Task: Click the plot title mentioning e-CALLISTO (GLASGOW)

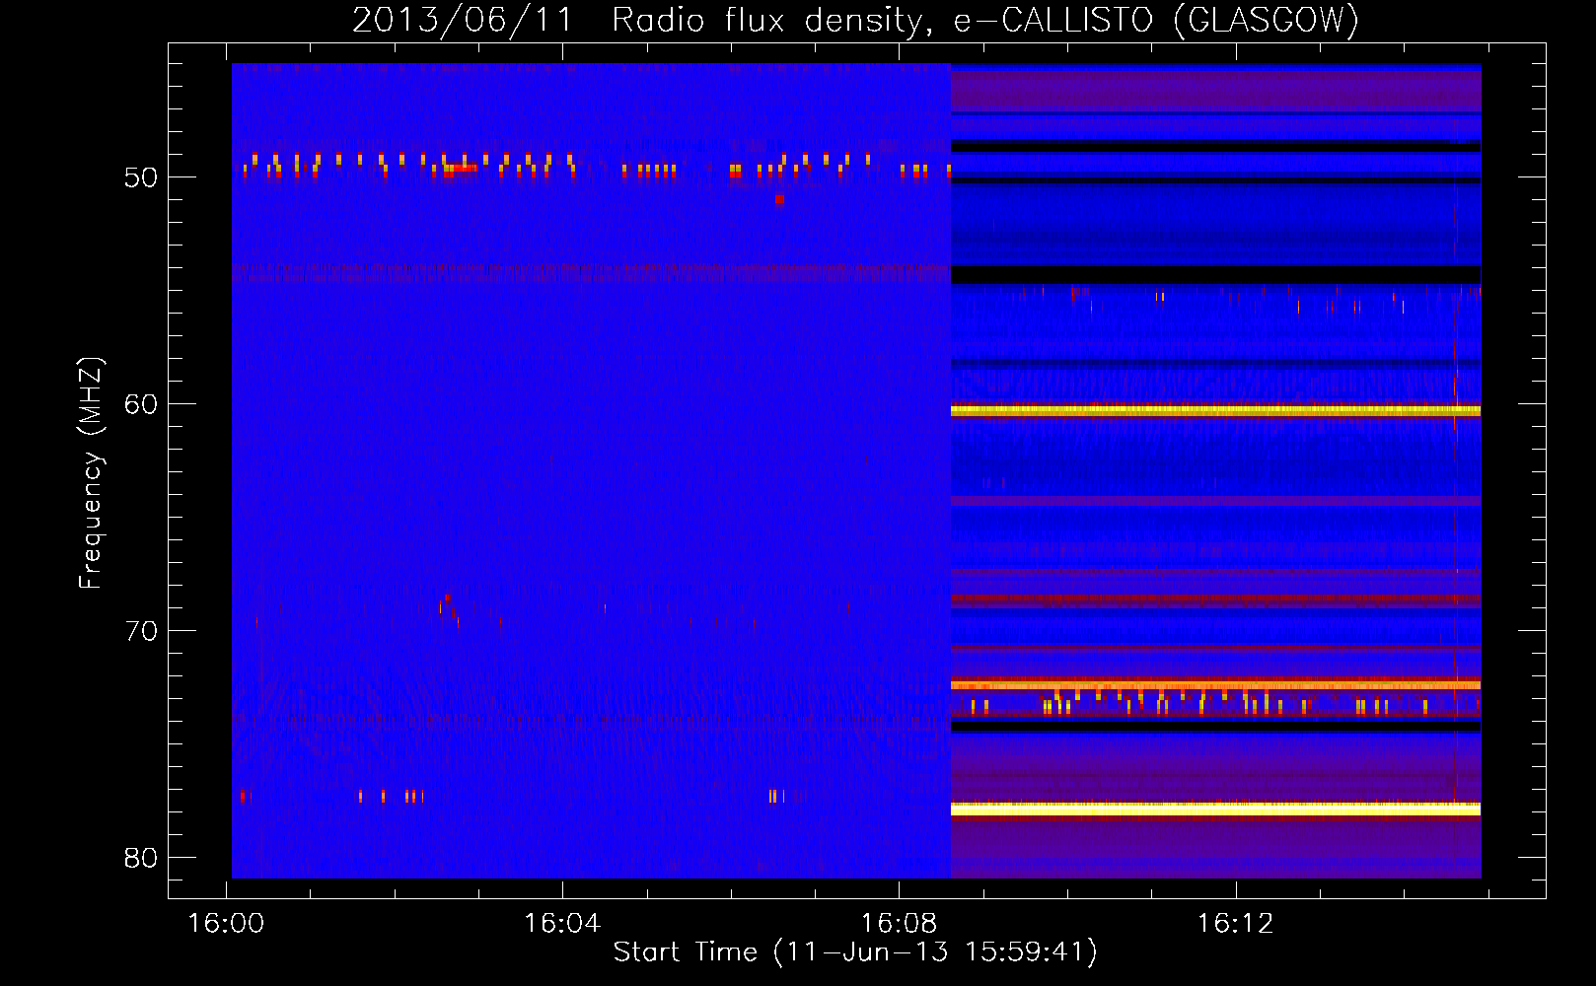Action: pyautogui.click(x=855, y=20)
